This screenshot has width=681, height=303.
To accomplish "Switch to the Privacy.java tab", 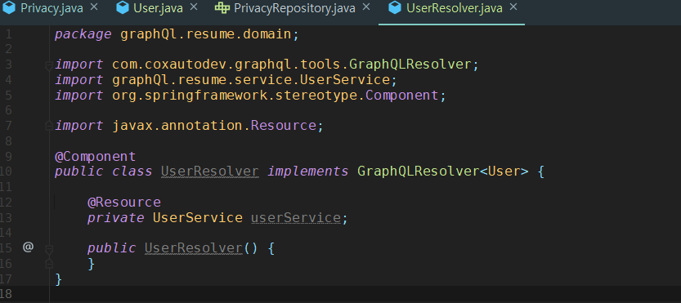I will click(x=52, y=8).
